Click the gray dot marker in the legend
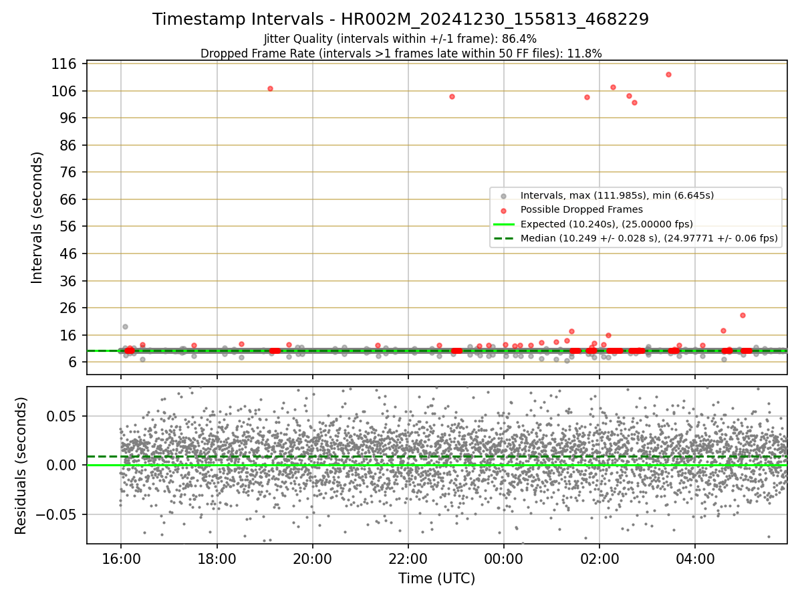The image size is (802, 602). click(503, 196)
